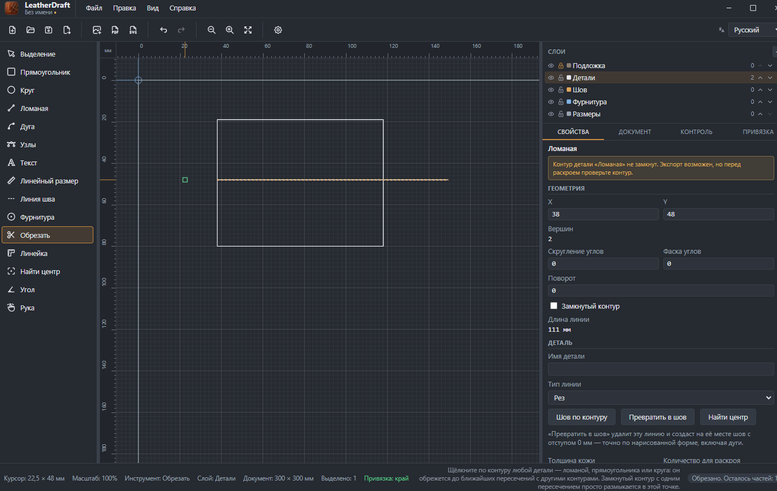Select the Линия шва tool
777x491 pixels.
48,199
